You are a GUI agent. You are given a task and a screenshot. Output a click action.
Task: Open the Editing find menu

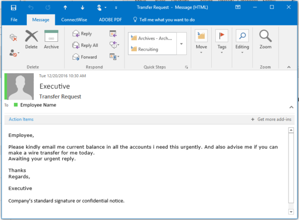click(x=242, y=41)
